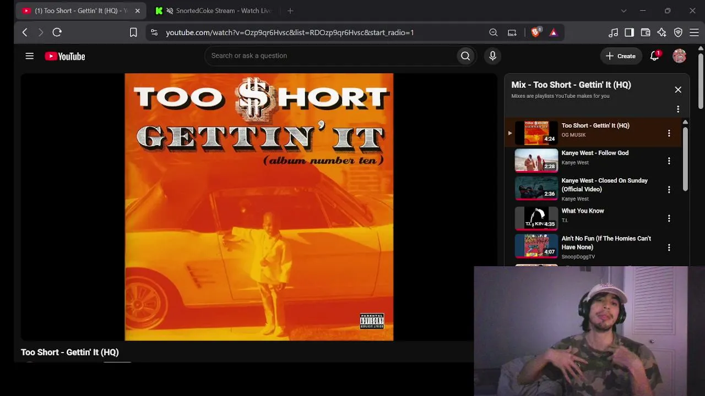The height and width of the screenshot is (396, 705).
Task: Open the account avatar menu
Action: [679, 56]
